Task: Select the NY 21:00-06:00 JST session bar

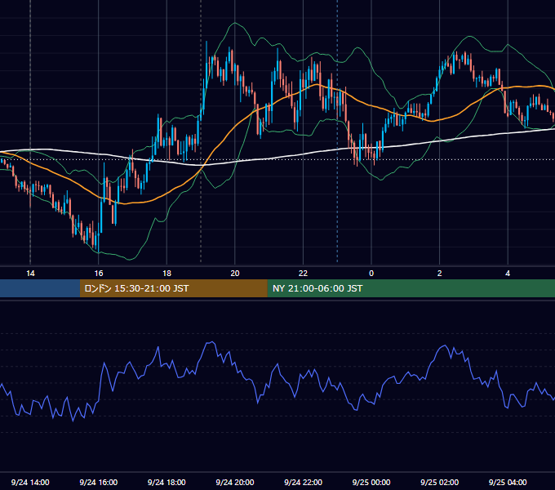Action: [411, 288]
